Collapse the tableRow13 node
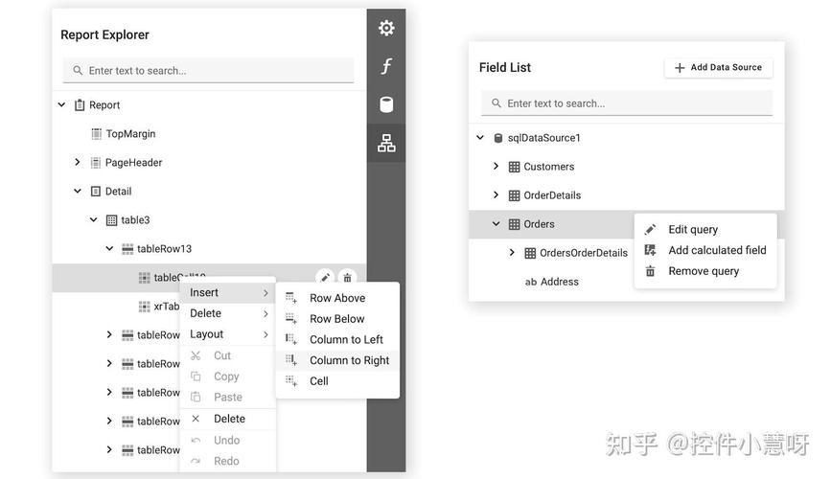 [x=109, y=248]
